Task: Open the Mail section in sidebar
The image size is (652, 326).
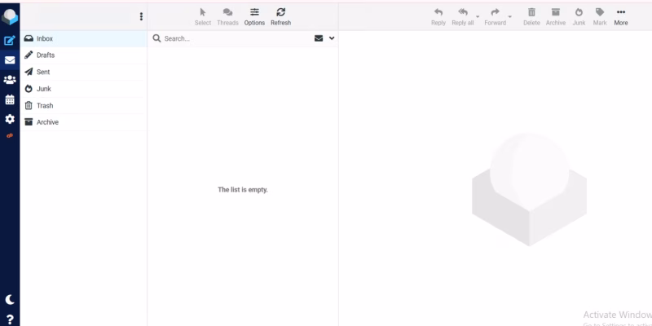Action: coord(10,59)
